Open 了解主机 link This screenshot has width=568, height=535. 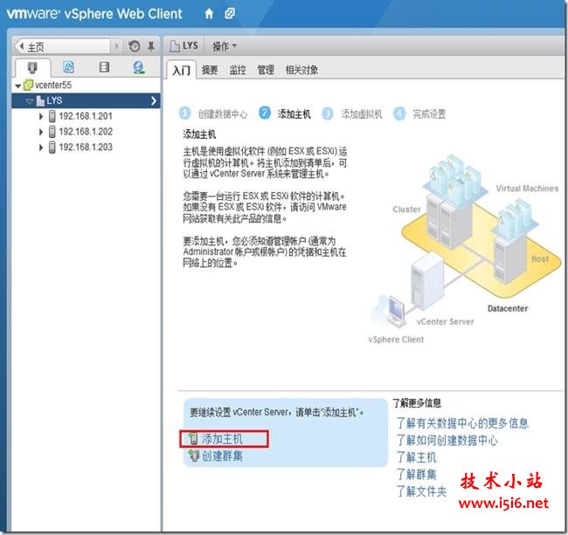click(x=417, y=457)
